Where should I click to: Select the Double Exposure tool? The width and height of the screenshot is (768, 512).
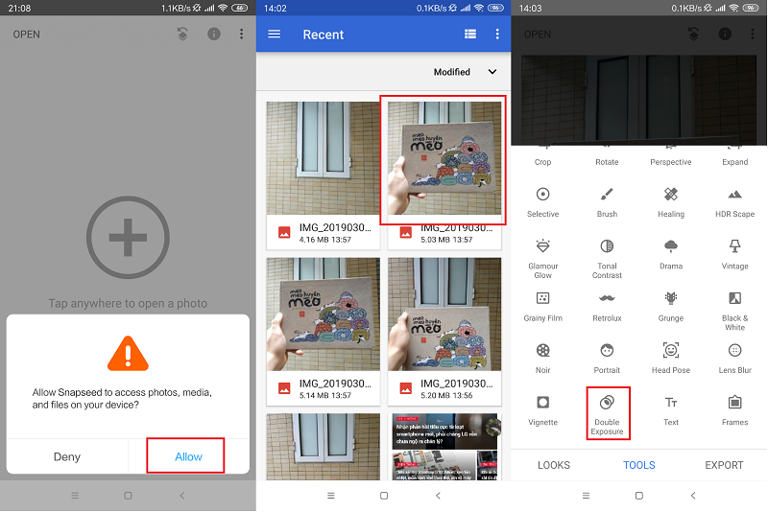(608, 413)
